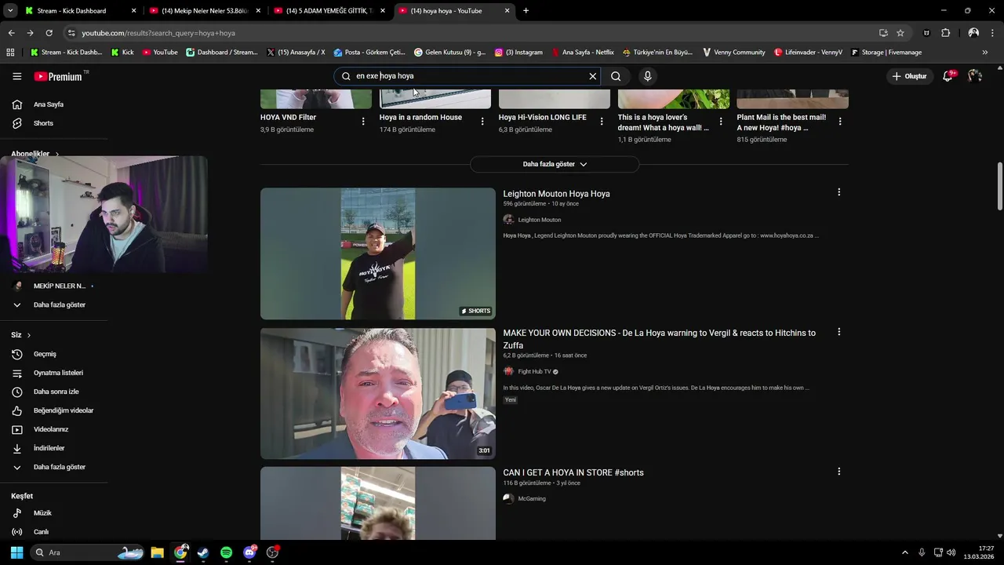Open Steam from the taskbar
The image size is (1004, 565).
pos(203,552)
